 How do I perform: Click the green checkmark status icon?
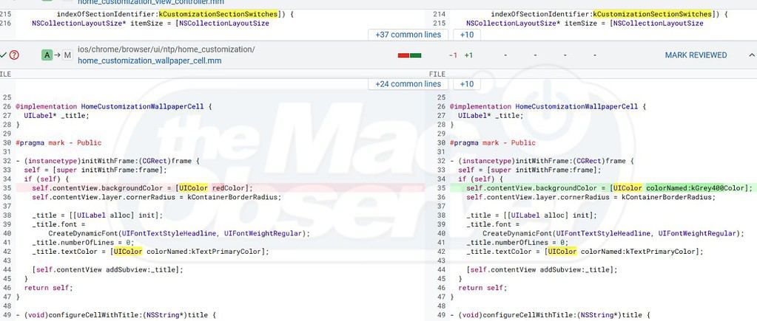coord(4,55)
